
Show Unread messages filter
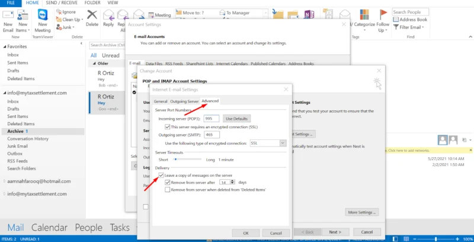click(x=111, y=55)
